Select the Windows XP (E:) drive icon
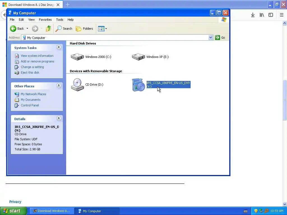Viewport: 287px width, 215px height. (x=138, y=57)
